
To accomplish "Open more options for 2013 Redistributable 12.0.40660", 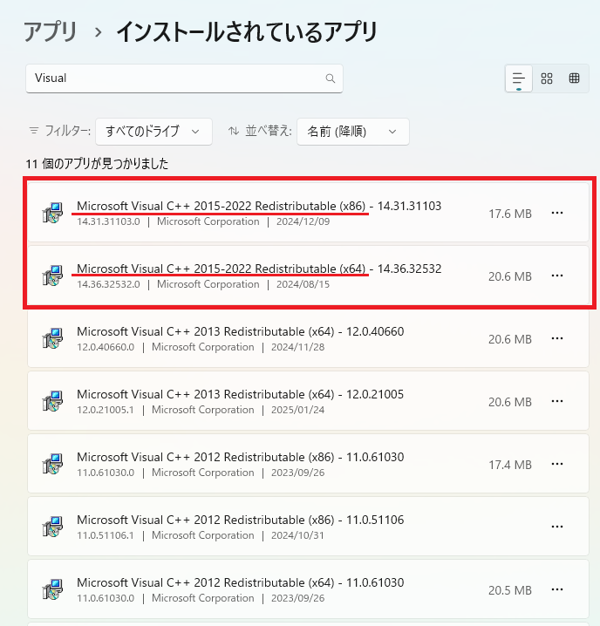I will 557,338.
